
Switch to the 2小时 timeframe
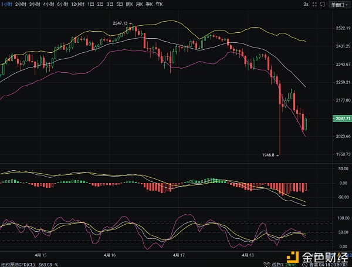21,4
